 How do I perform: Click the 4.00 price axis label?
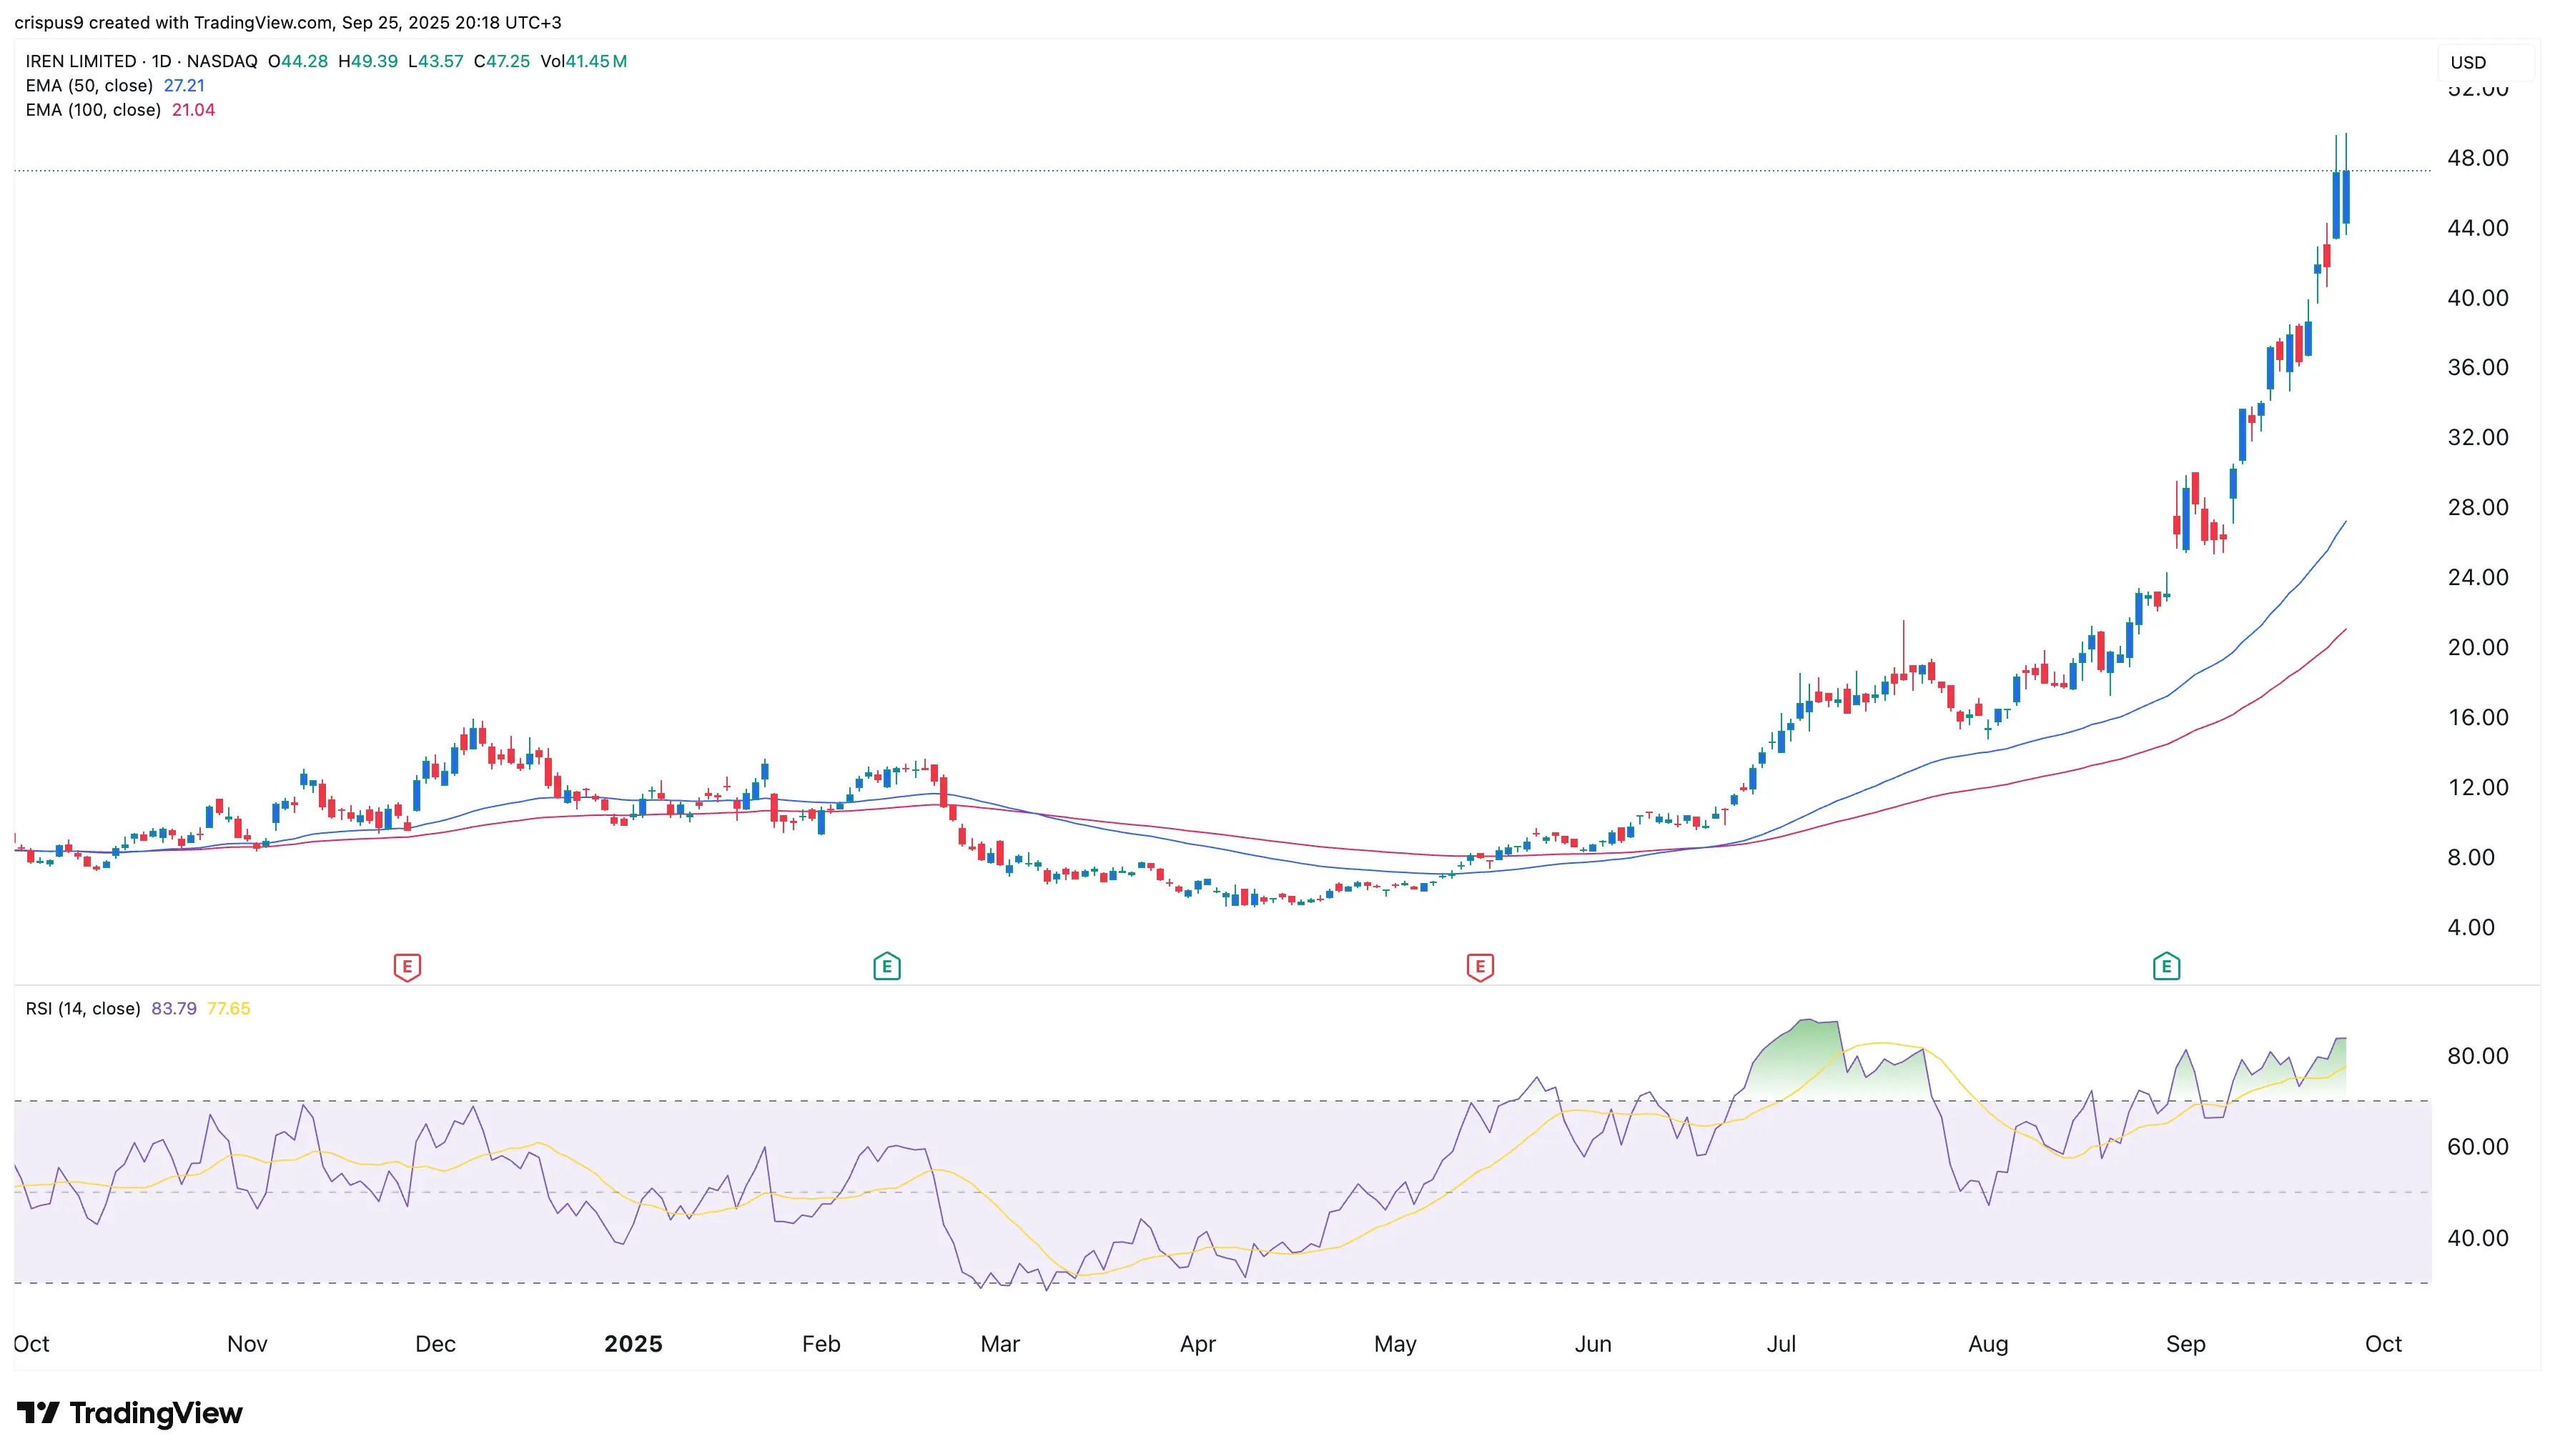(2471, 927)
